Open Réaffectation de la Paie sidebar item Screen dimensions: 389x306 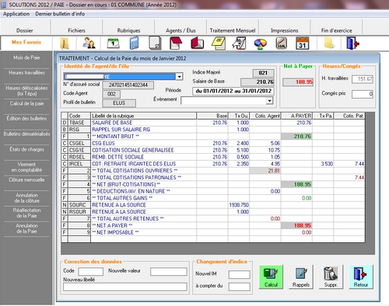[26, 213]
